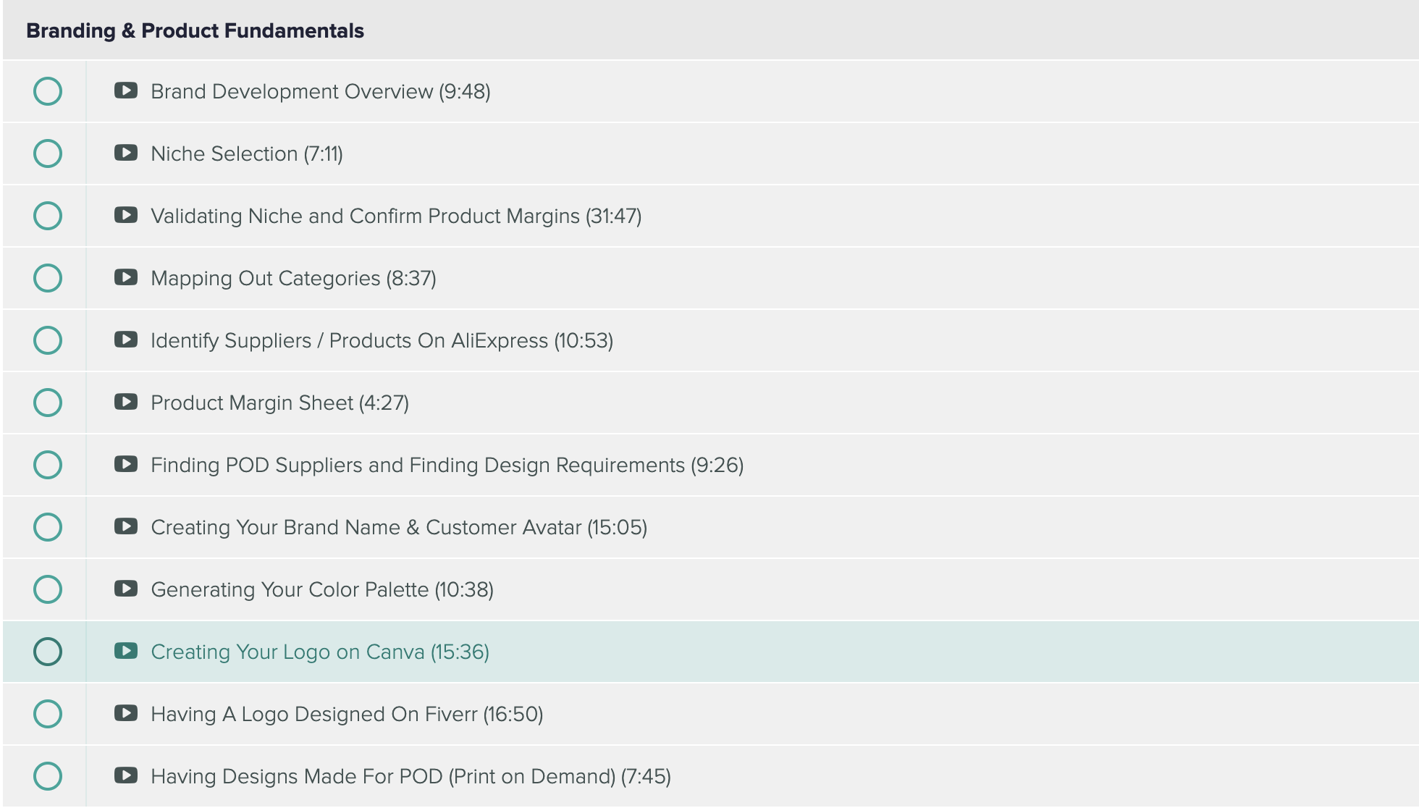
Task: Click the Branding & Product Fundamentals section header
Action: coord(195,30)
